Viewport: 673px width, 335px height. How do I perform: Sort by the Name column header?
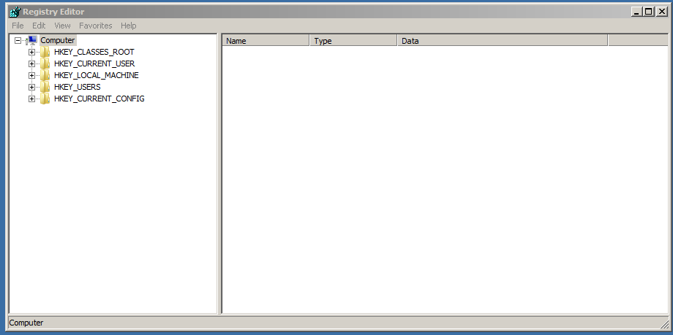pos(266,41)
